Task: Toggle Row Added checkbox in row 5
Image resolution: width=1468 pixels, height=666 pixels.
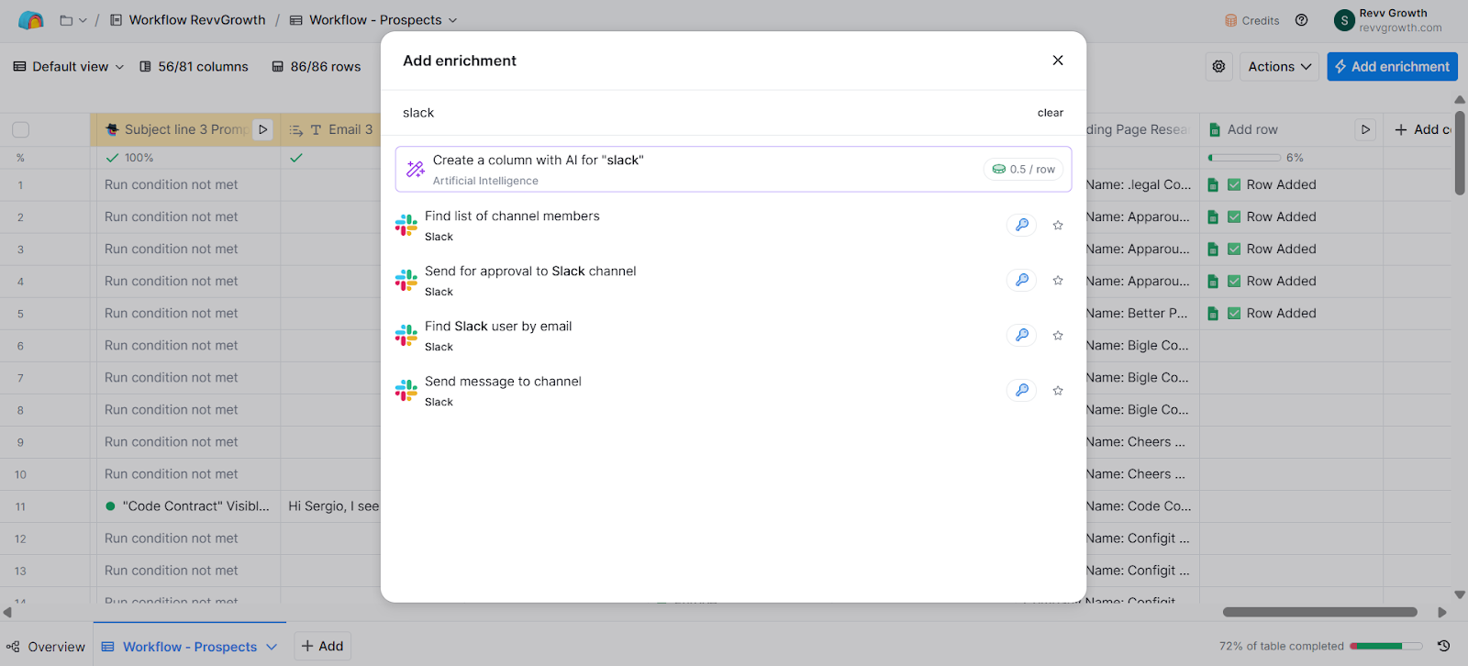Action: (x=1234, y=313)
